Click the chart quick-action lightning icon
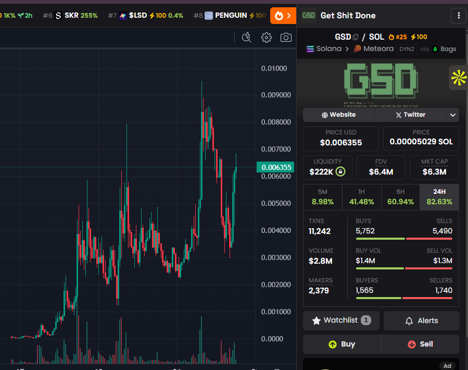Image resolution: width=468 pixels, height=370 pixels. pyautogui.click(x=247, y=38)
